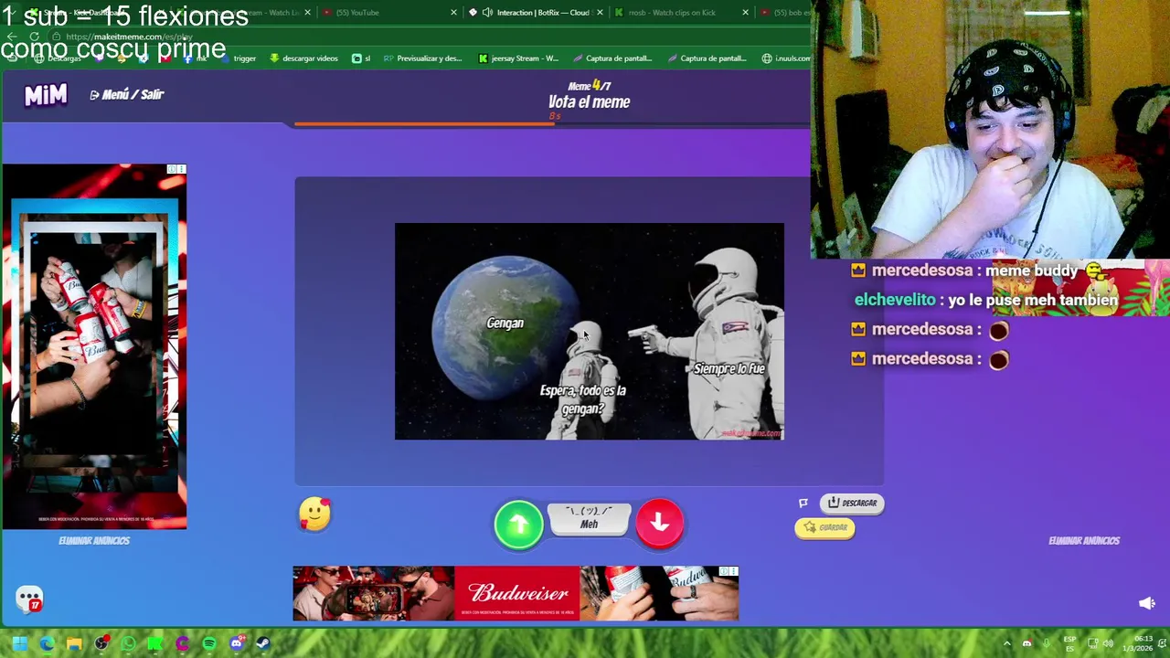The image size is (1170, 658).
Task: Open File Explorer from taskbar
Action: 74,643
